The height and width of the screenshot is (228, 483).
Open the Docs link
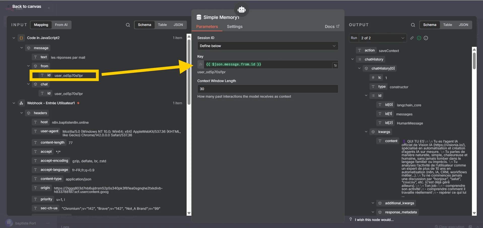(330, 26)
